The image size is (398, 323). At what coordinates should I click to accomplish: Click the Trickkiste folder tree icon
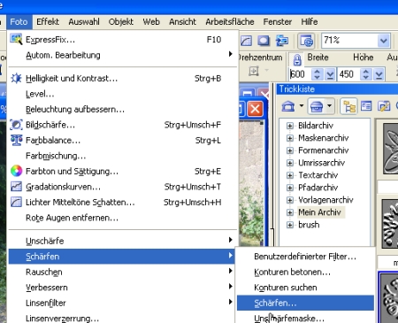pos(349,107)
